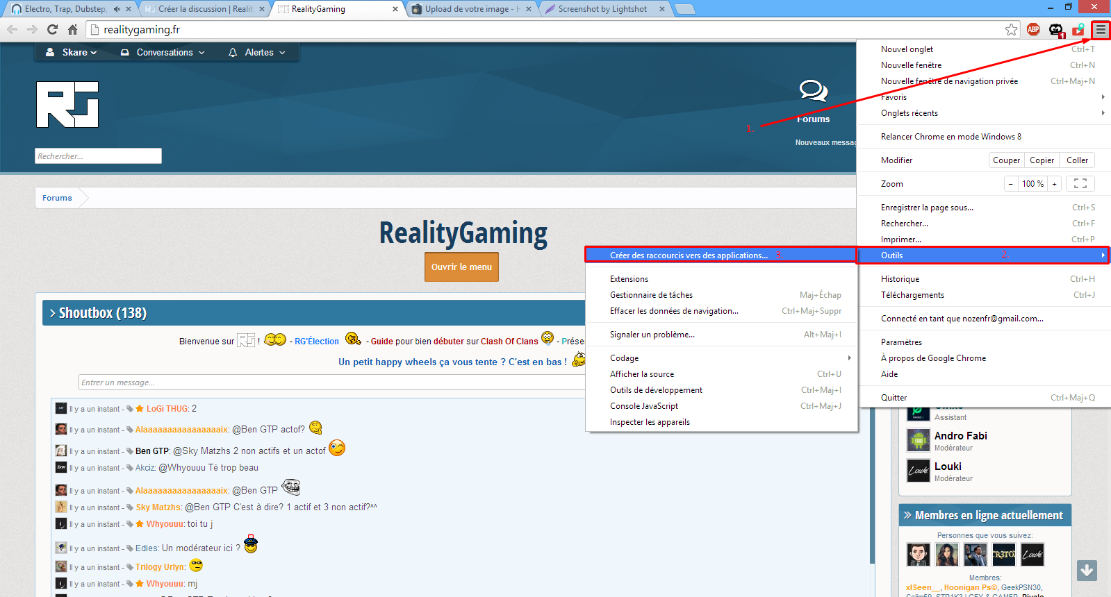1111x597 pixels.
Task: Open Historique from Chrome menu
Action: click(x=985, y=279)
